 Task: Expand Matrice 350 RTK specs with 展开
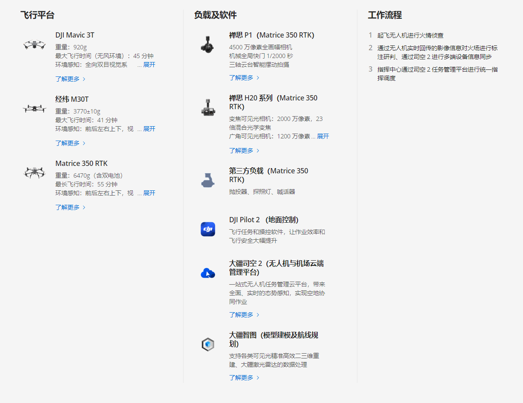(149, 193)
